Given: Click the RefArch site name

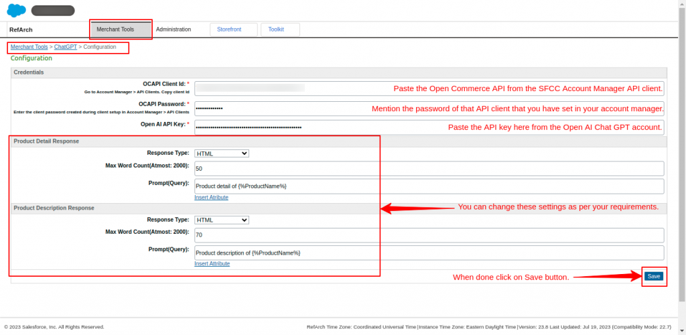Looking at the screenshot, I should [21, 29].
